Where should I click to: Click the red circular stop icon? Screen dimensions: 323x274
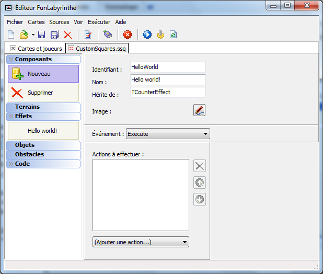coord(128,35)
